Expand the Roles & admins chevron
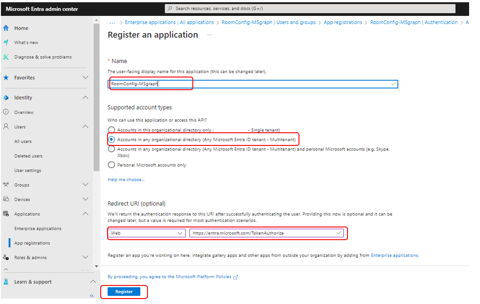The height and width of the screenshot is (304, 480). point(85,257)
